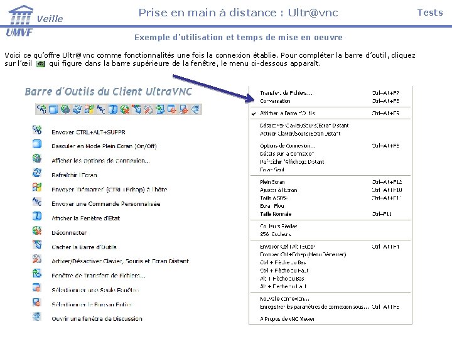Click the 'Cacher la Barre d'Outils' label text
Viewport: 452px width, 339px height.
click(84, 247)
